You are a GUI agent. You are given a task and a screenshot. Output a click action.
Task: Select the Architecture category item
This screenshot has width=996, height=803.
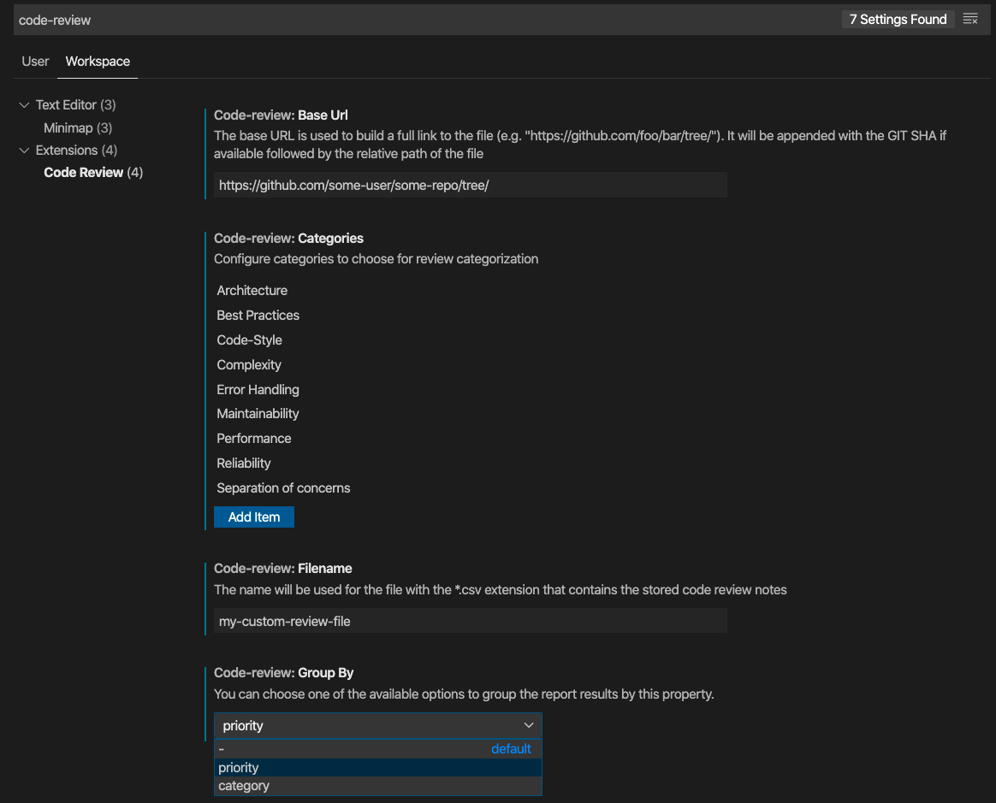click(x=252, y=290)
